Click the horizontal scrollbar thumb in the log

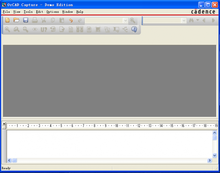(14, 160)
